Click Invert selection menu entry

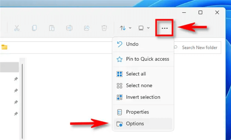click(x=143, y=97)
